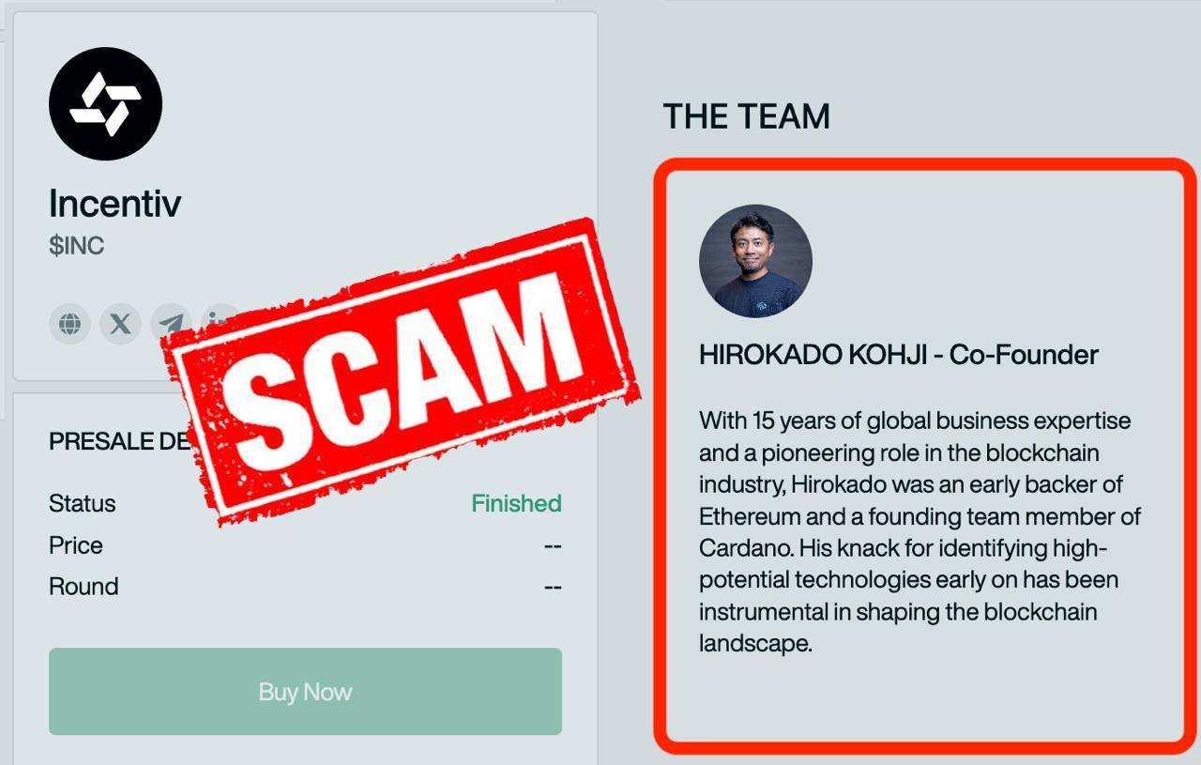Click the Price row label
The image size is (1201, 765).
coord(76,545)
